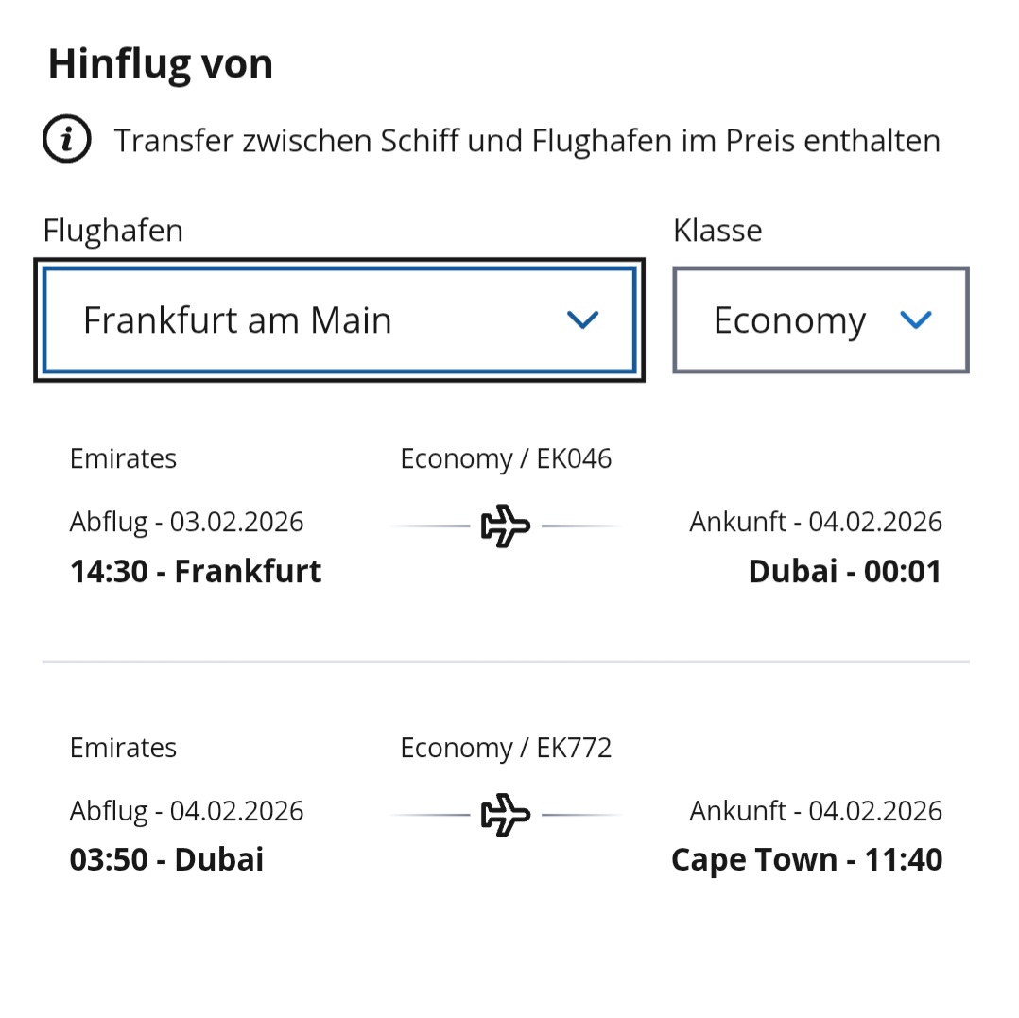Open the Economy class selector

click(x=820, y=320)
